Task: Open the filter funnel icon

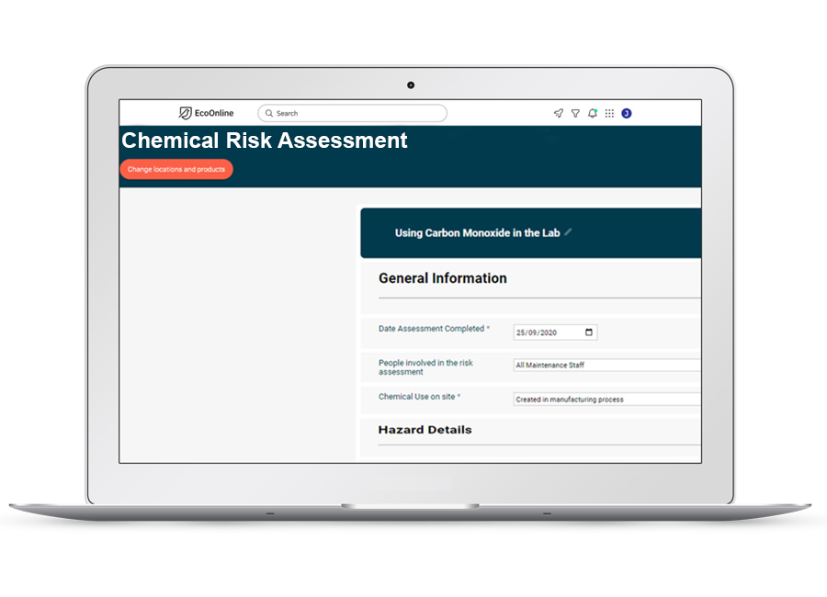Action: [575, 113]
